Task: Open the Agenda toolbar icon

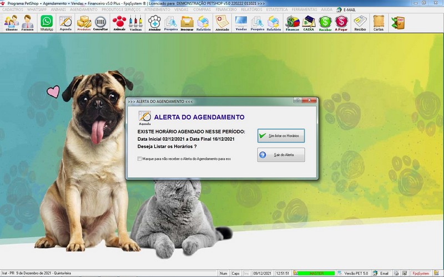Action: 65,23
